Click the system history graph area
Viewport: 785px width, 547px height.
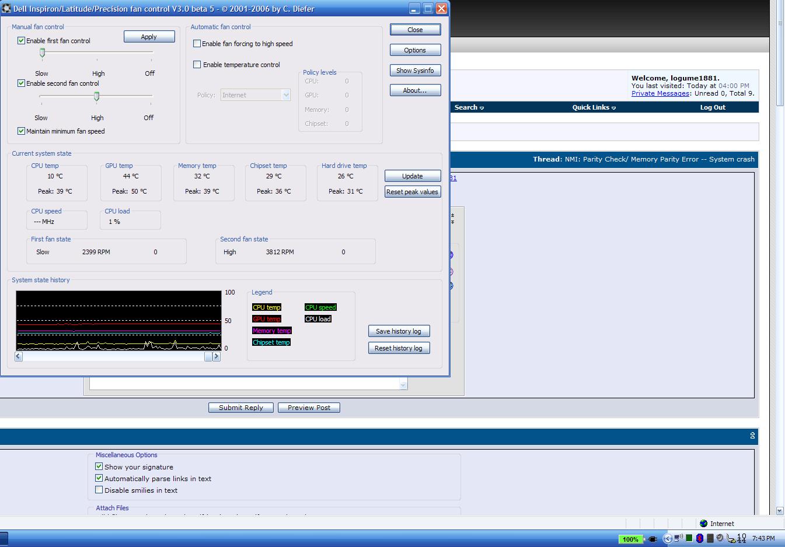pyautogui.click(x=118, y=321)
